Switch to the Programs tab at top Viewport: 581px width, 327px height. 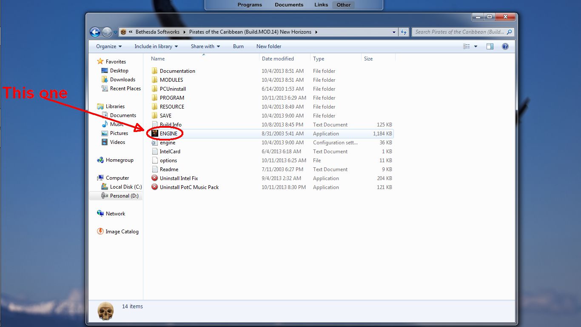coord(250,5)
